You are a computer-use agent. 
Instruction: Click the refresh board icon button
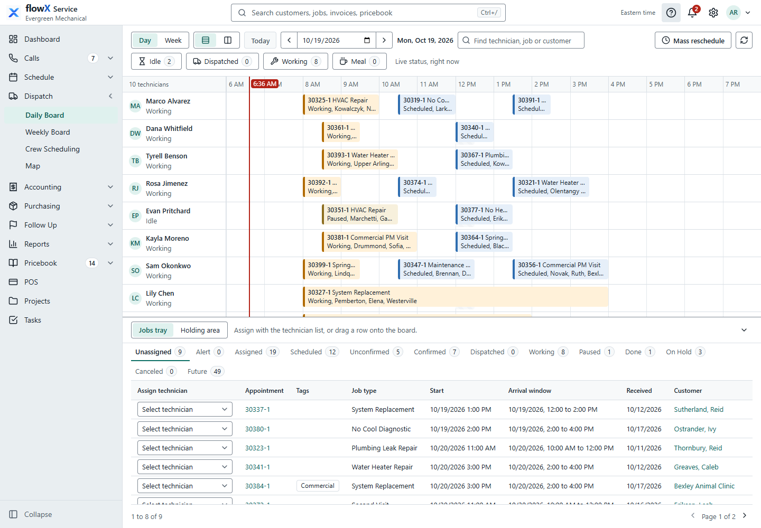(x=744, y=40)
